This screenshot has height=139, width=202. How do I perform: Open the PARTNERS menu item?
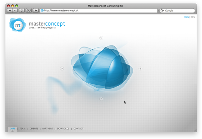click(x=47, y=129)
